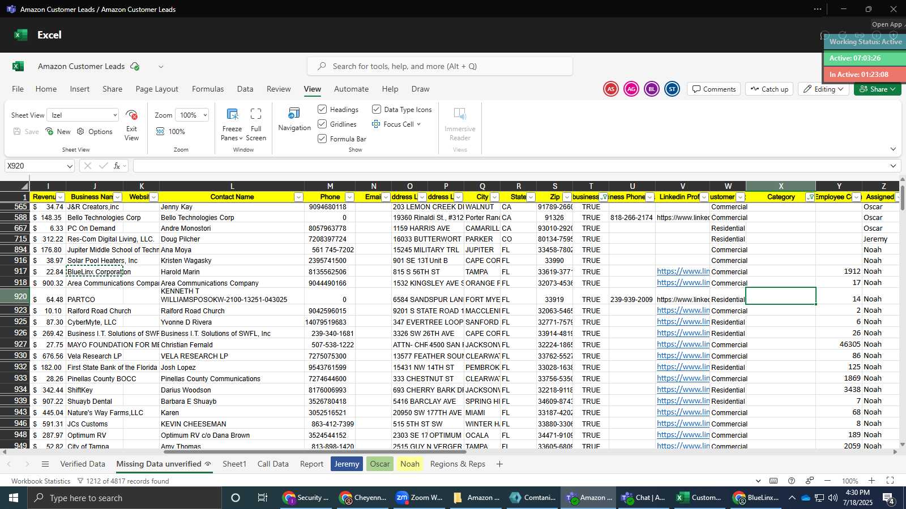
Task: Click the Excel logo beside file name
Action: pos(18,66)
